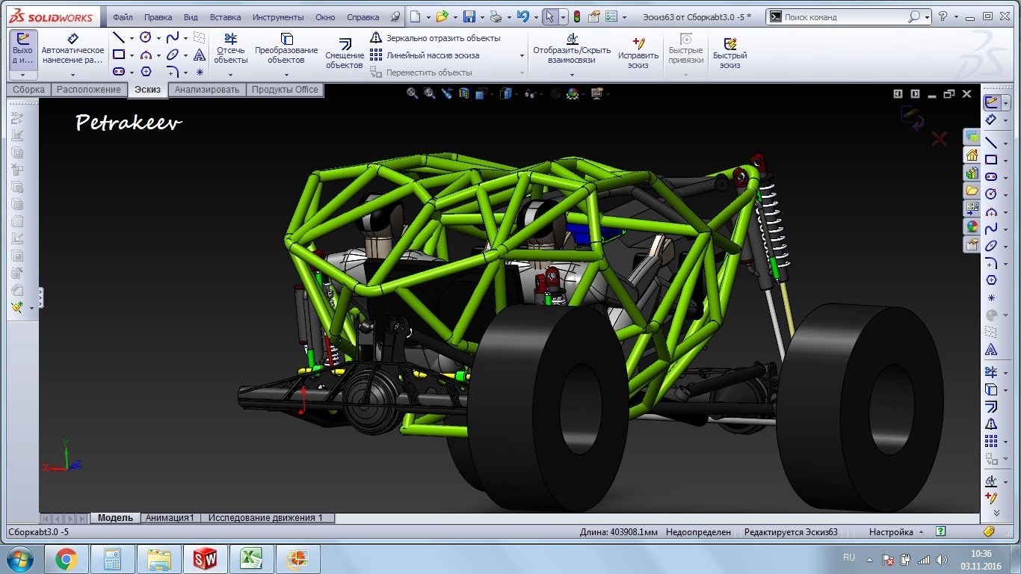Click the Поиск команд search field
Screen dimensions: 1021x574
coord(845,16)
